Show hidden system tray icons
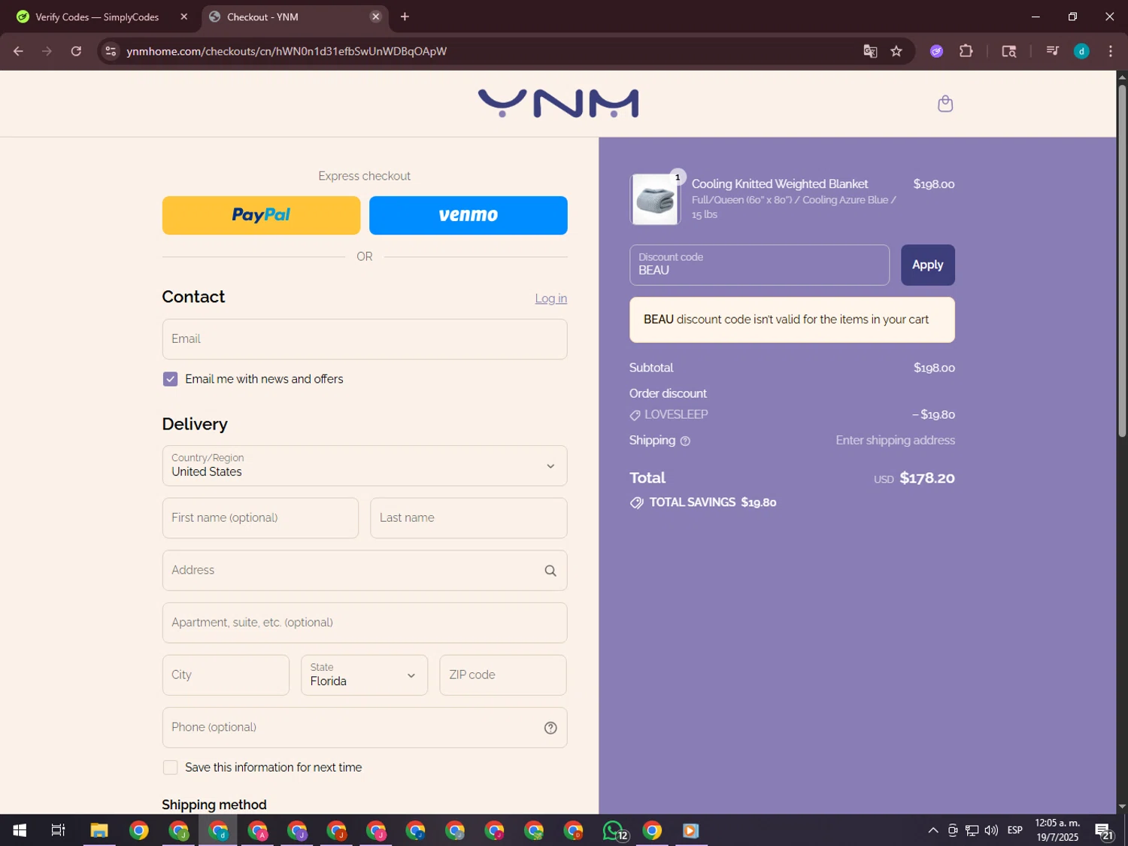This screenshot has height=846, width=1128. coord(933,830)
